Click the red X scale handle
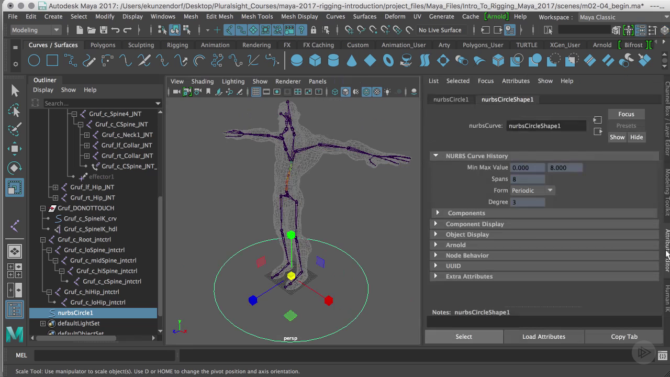The image size is (670, 377). coord(329,301)
